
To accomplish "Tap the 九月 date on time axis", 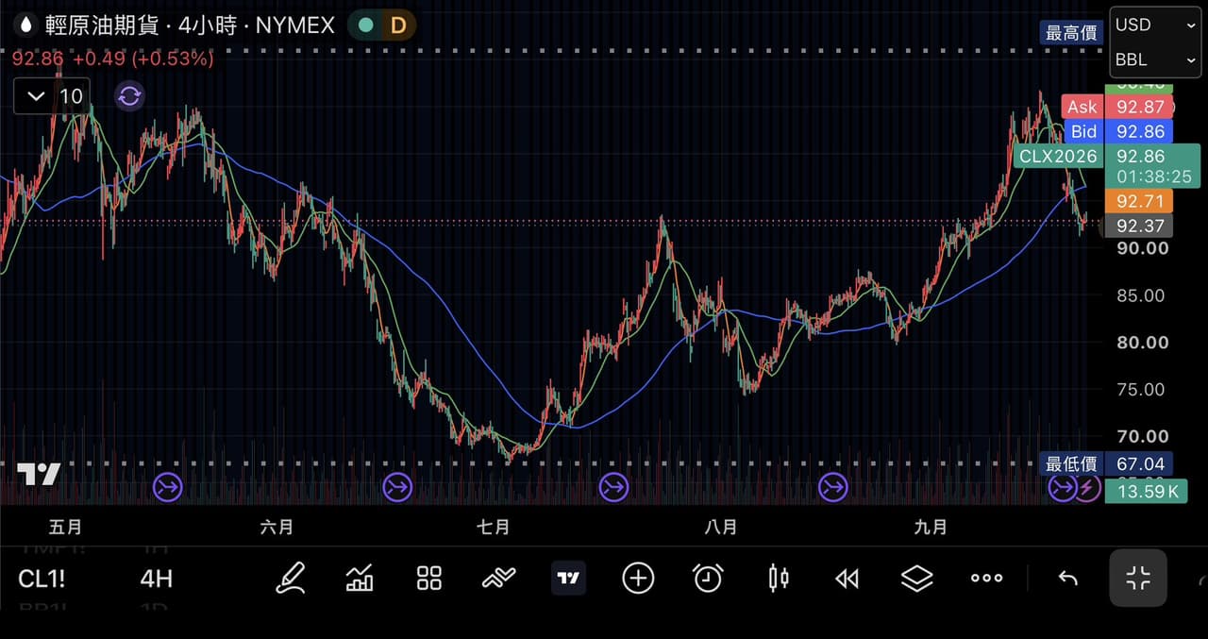I will pos(931,527).
